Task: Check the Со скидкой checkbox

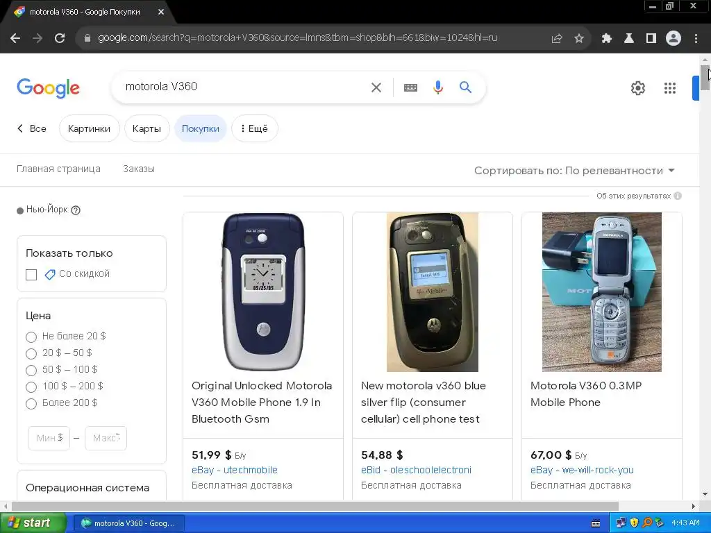Action: [31, 275]
